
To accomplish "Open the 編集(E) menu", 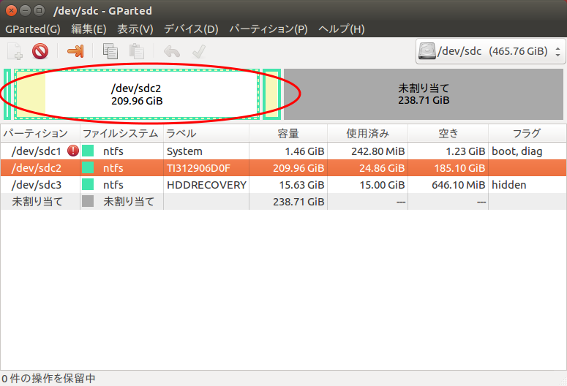I will pyautogui.click(x=89, y=29).
